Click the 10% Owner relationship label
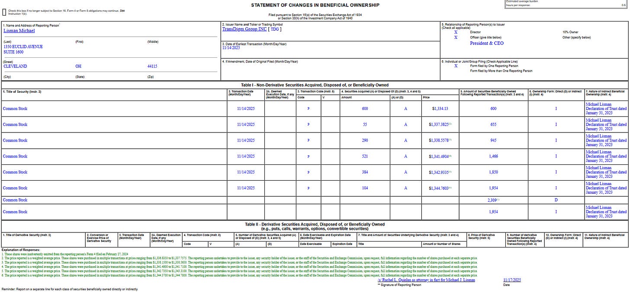The height and width of the screenshot is (292, 630). 571,32
